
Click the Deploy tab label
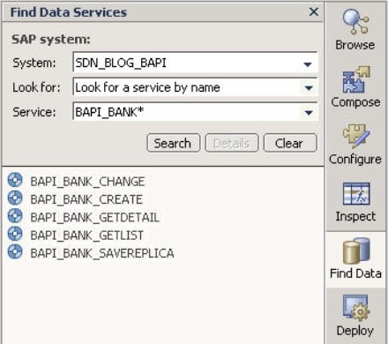point(355,331)
